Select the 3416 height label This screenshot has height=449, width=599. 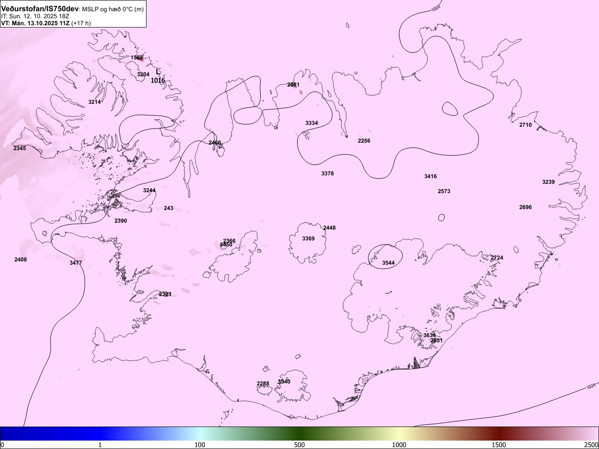tap(431, 176)
